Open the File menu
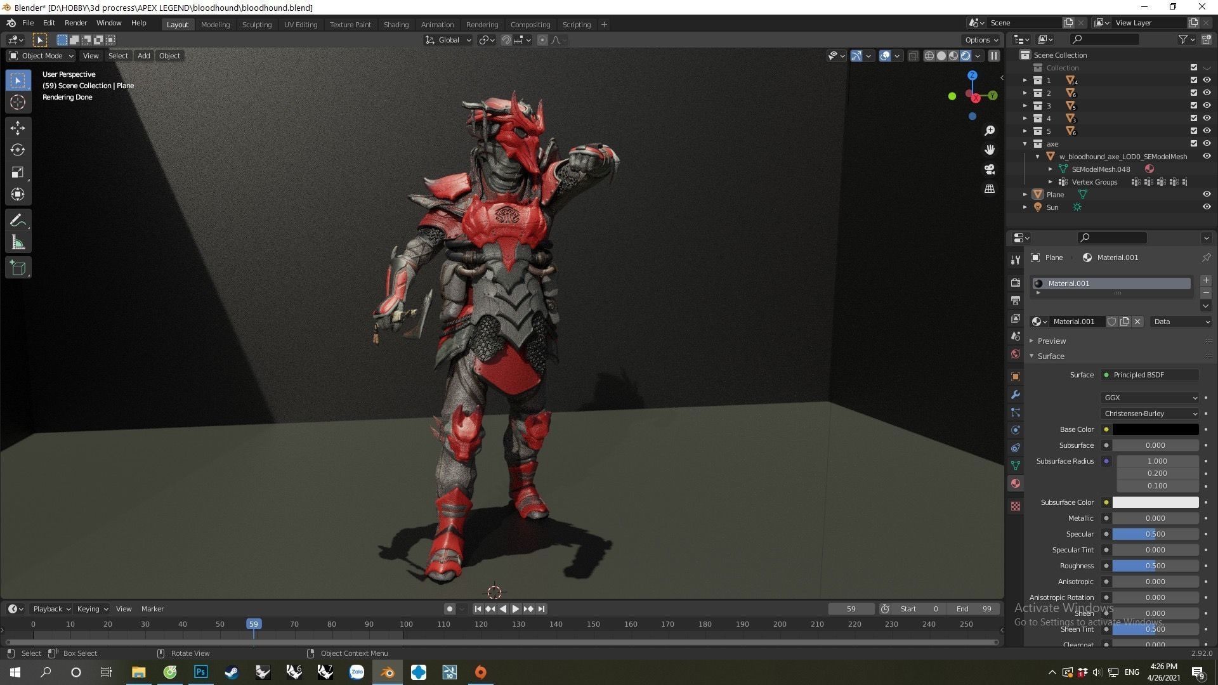1218x685 pixels. (28, 23)
